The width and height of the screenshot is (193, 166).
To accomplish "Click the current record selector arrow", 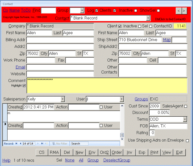I will pos(5,124).
